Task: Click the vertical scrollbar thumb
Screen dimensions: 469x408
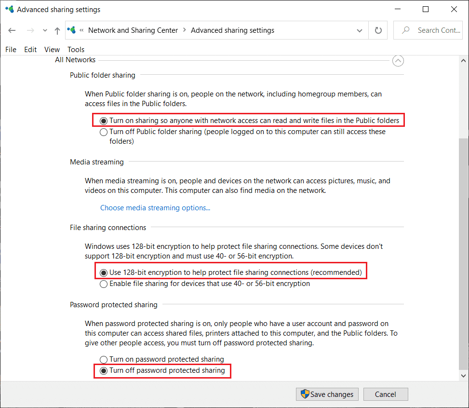Action: [463, 254]
